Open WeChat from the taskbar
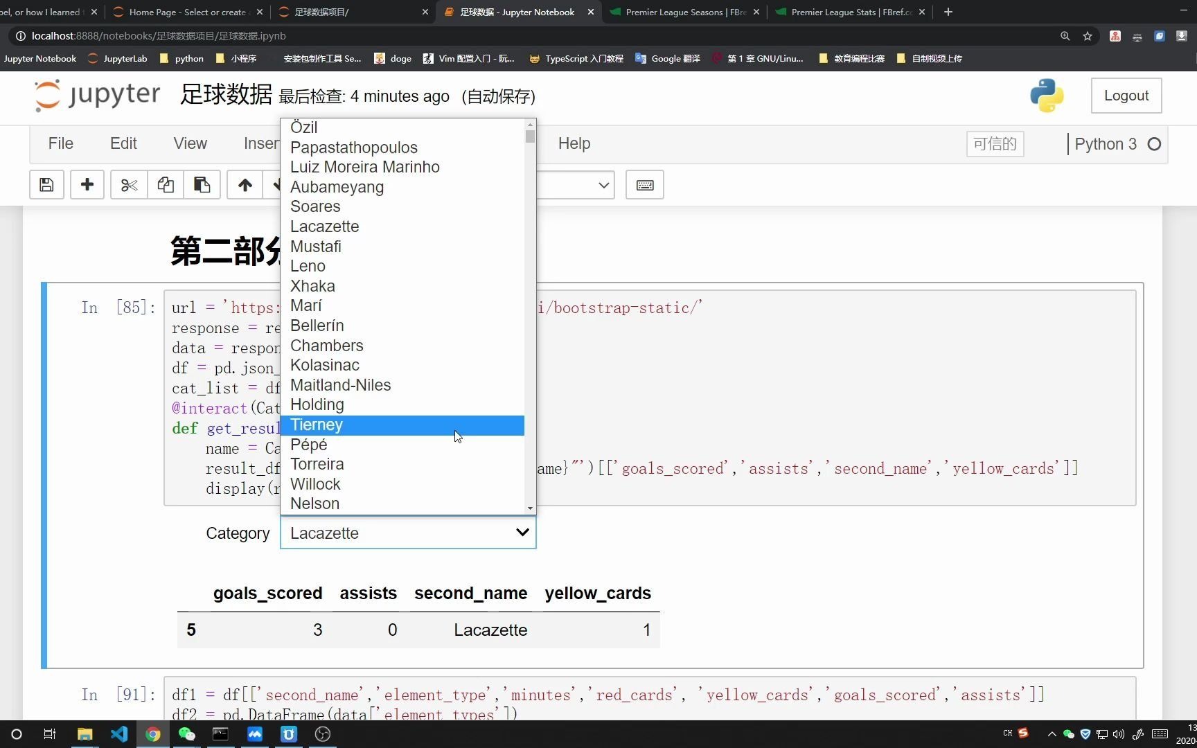Viewport: 1197px width, 748px height. (x=187, y=734)
